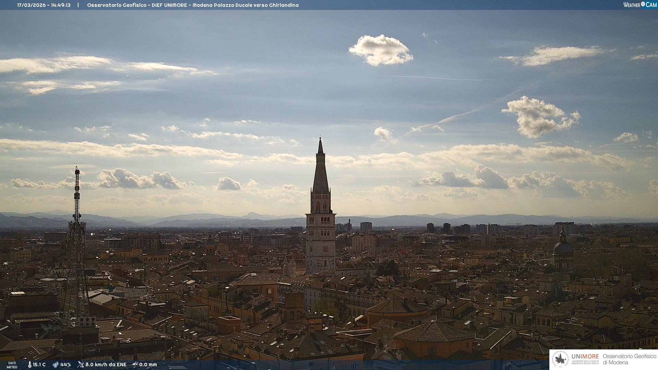Click the 8.0 km/h da ENE wind reading
The height and width of the screenshot is (370, 658).
pos(106,365)
